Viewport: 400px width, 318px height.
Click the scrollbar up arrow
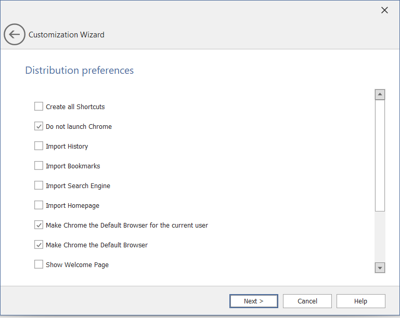(380, 95)
